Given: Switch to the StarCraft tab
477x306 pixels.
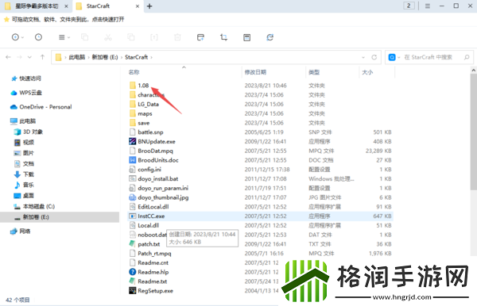Looking at the screenshot, I should click(x=107, y=6).
